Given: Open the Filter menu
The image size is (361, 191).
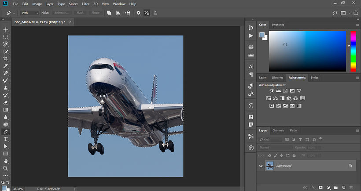Looking at the screenshot, I should 85,4.
